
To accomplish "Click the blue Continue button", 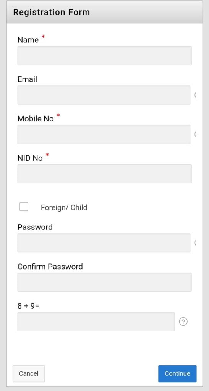I will pos(177,373).
